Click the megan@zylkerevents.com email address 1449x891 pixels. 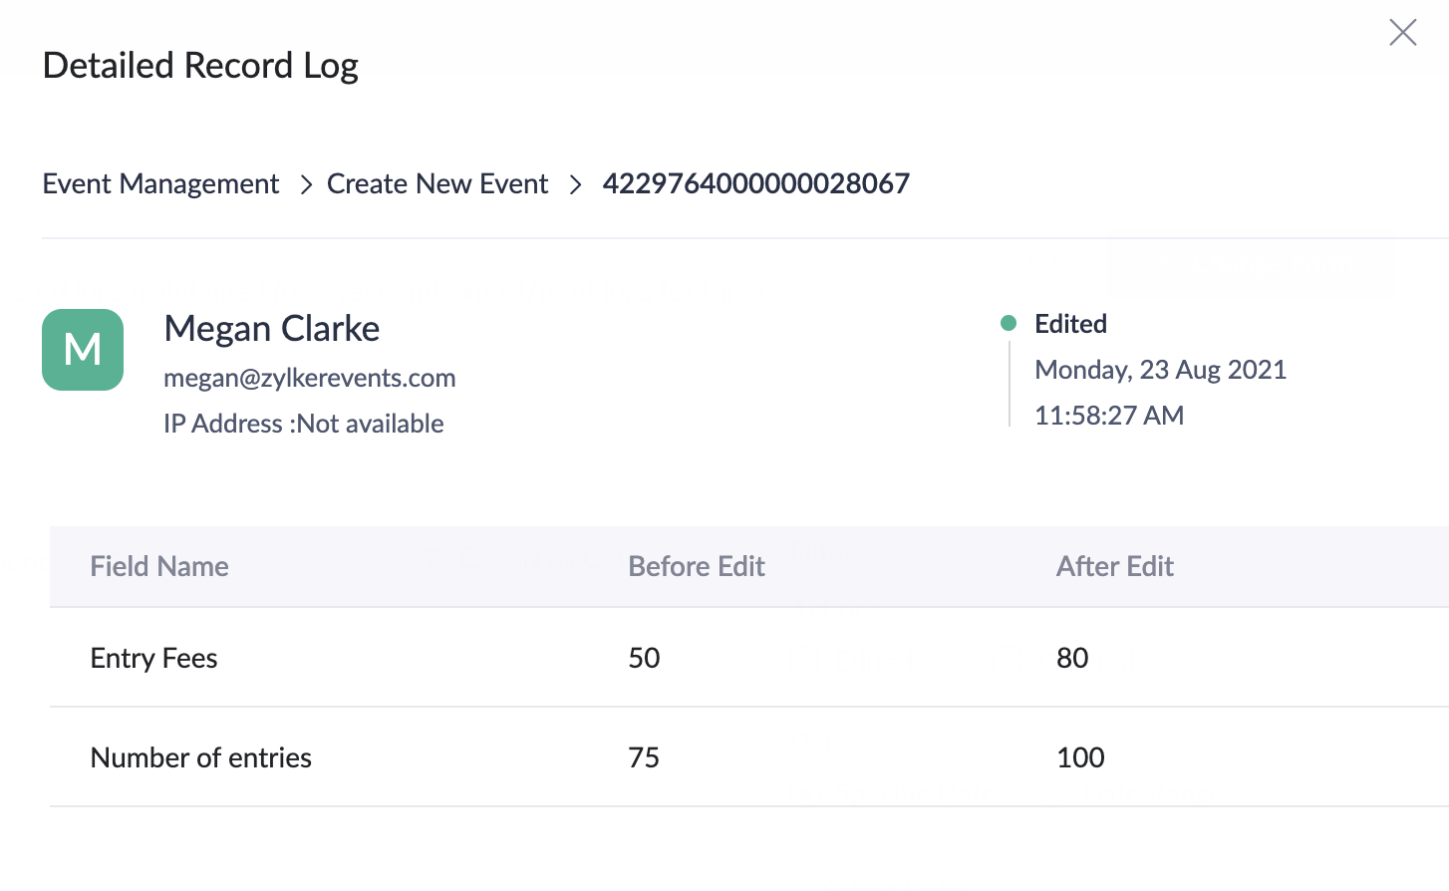pyautogui.click(x=309, y=378)
